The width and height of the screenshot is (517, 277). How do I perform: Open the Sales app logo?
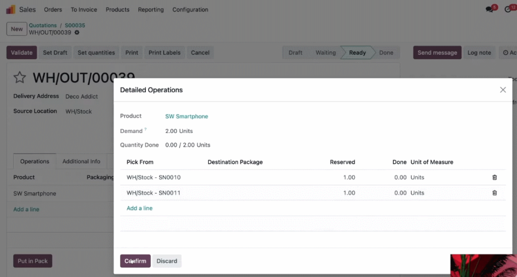[11, 10]
